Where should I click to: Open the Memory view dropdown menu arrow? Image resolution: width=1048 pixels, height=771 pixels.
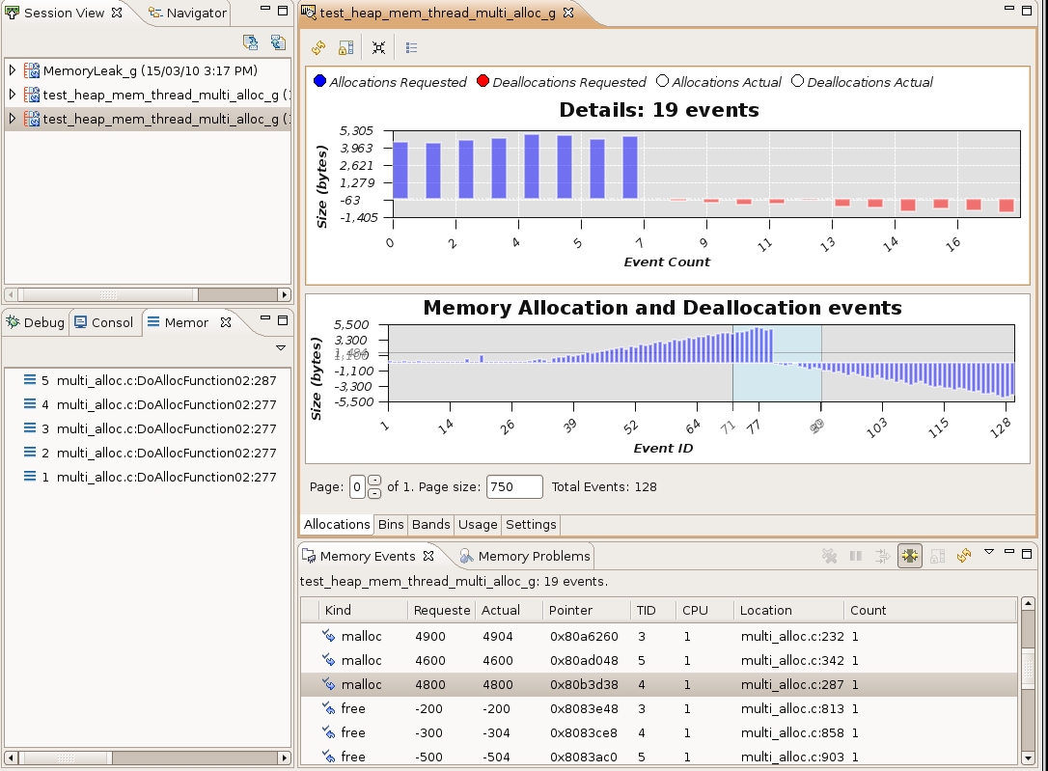click(281, 347)
